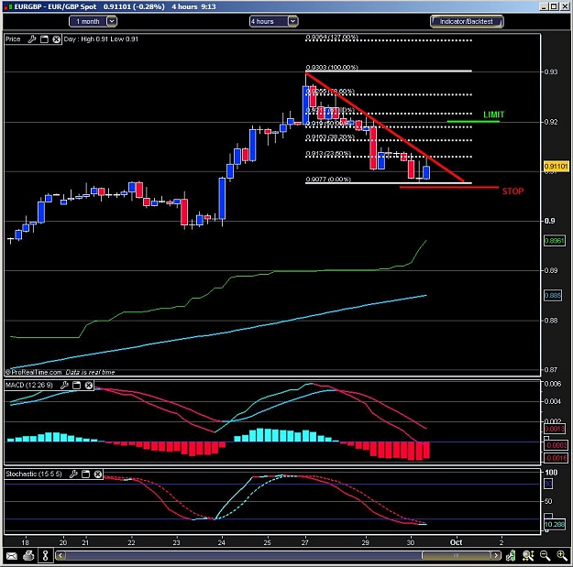This screenshot has width=573, height=567.
Task: Remove the Stochastic indicator panel
Action: (x=98, y=474)
